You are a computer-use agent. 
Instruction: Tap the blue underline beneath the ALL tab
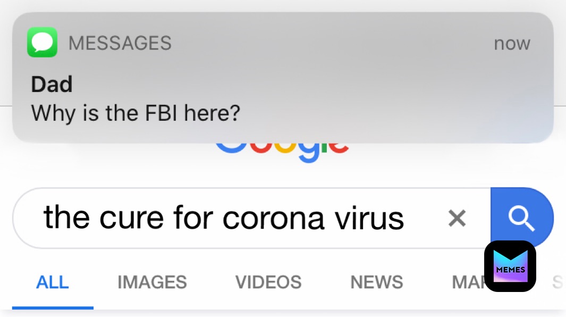click(53, 307)
